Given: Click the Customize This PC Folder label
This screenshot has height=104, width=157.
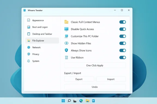Looking at the screenshot, I should tap(84, 36).
